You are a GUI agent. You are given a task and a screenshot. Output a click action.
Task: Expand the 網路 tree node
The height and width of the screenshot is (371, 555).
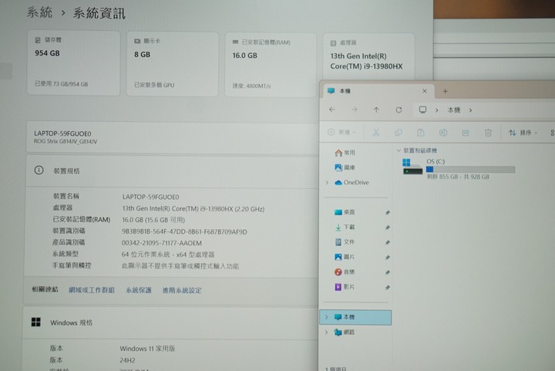click(x=326, y=332)
